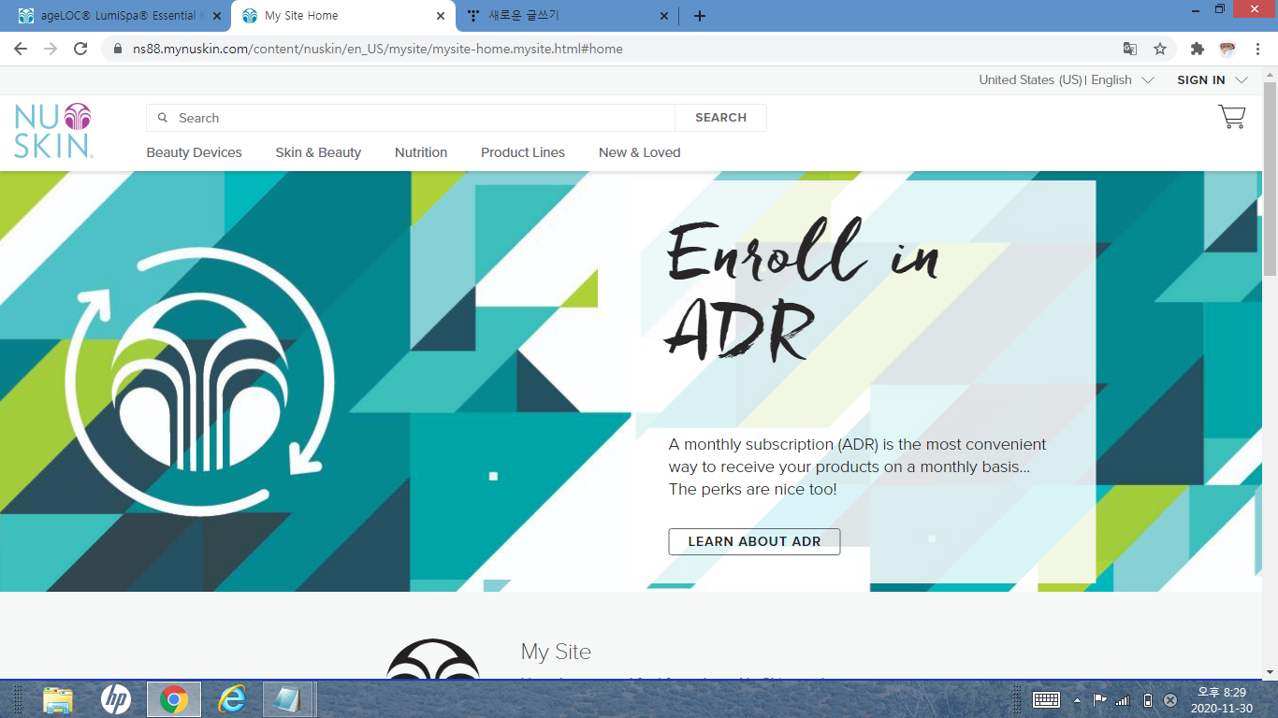Viewport: 1278px width, 718px height.
Task: Minimize the Chrome window
Action: click(x=1197, y=9)
